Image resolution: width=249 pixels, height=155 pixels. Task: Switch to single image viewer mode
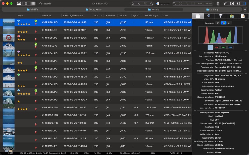point(19,3)
